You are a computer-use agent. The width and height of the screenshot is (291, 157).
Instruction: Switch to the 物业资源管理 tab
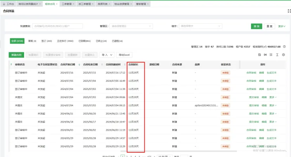[x=122, y=4]
